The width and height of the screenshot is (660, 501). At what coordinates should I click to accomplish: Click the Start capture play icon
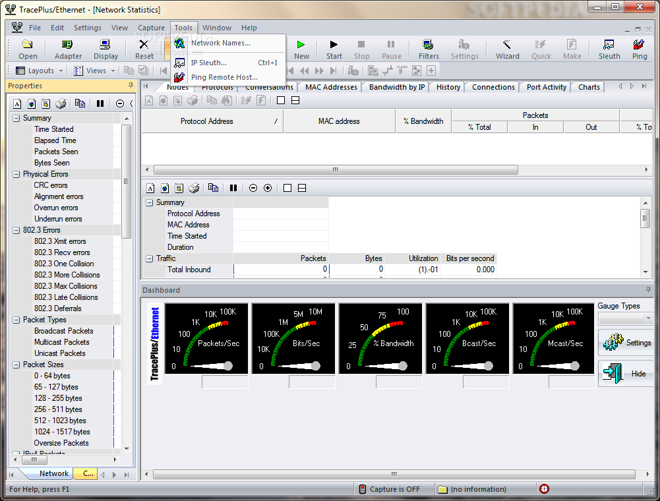(x=334, y=49)
